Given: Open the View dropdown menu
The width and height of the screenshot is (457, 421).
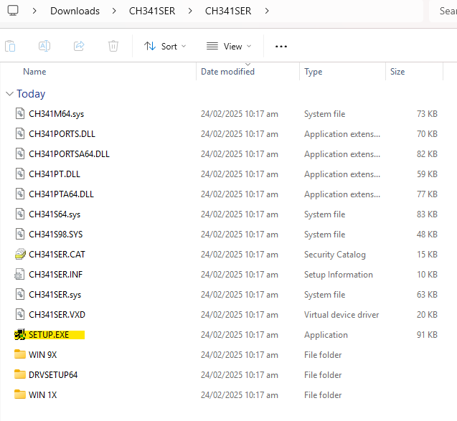Looking at the screenshot, I should [229, 47].
